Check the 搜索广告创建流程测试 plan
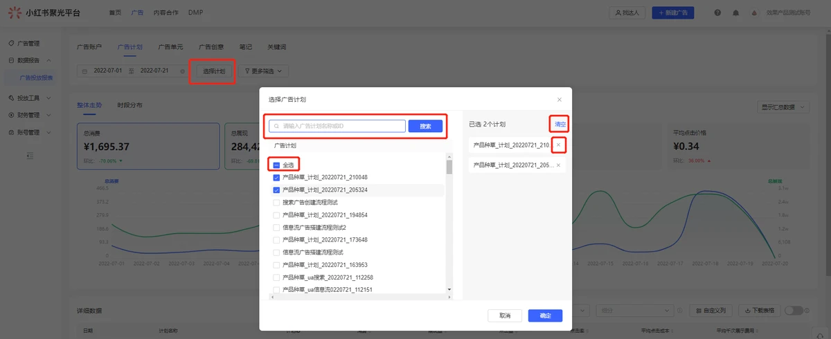The width and height of the screenshot is (831, 339). pyautogui.click(x=276, y=203)
